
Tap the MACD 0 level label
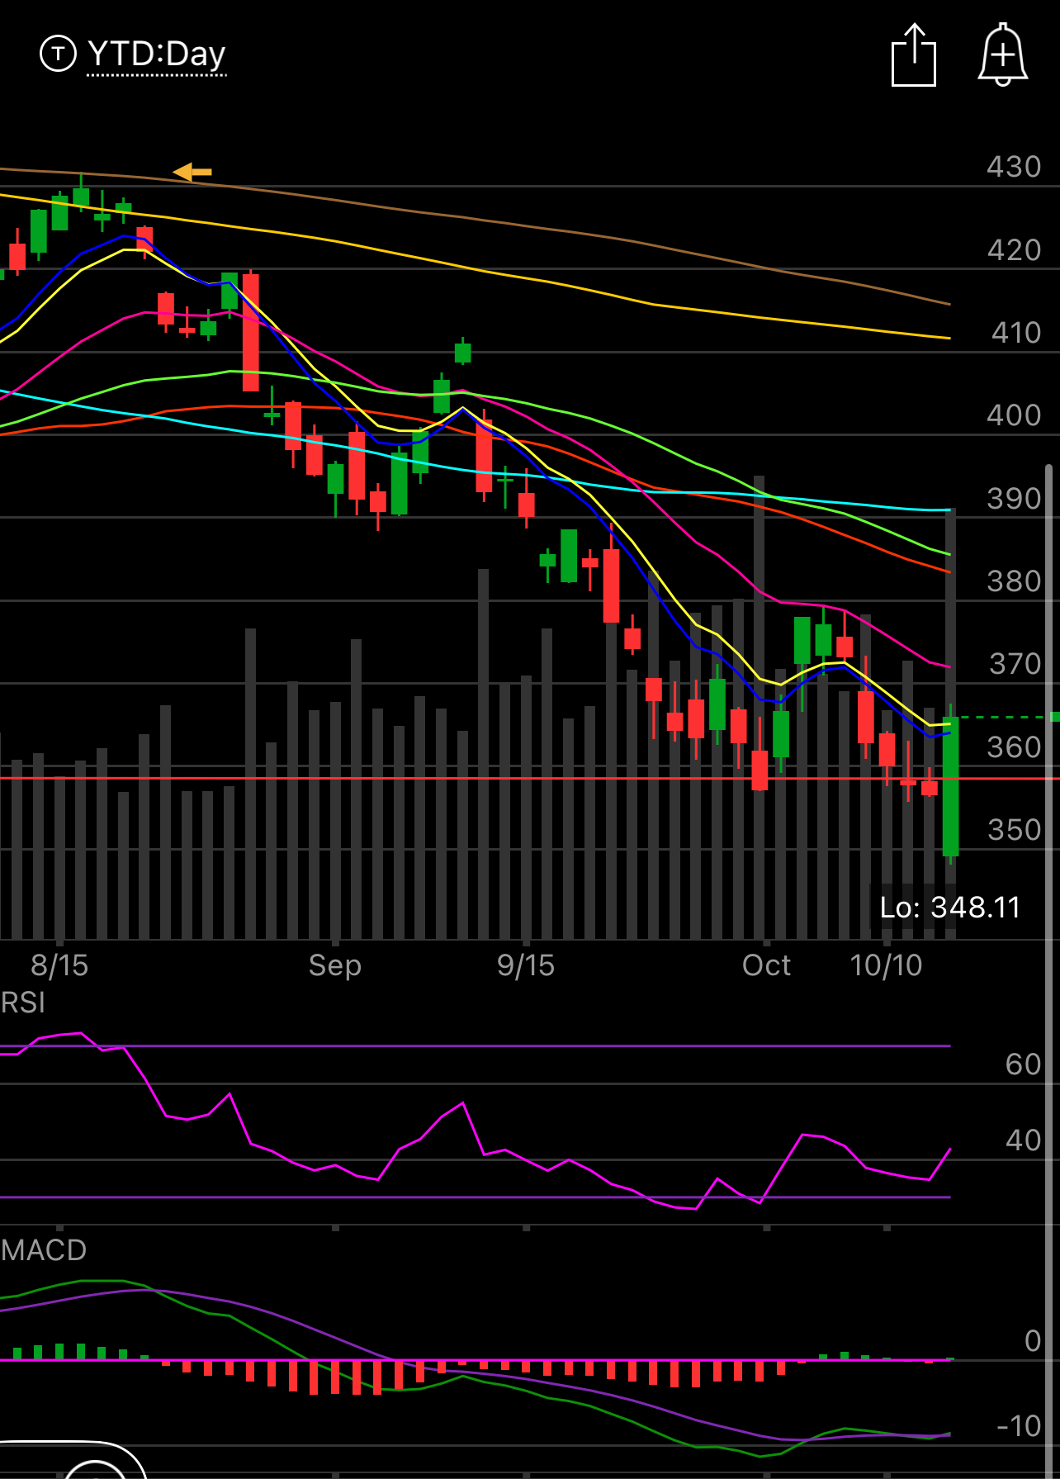tap(1033, 1341)
